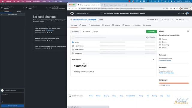Click the Wi-Fi icon in menu bar
This screenshot has width=192, height=108.
point(162,1)
